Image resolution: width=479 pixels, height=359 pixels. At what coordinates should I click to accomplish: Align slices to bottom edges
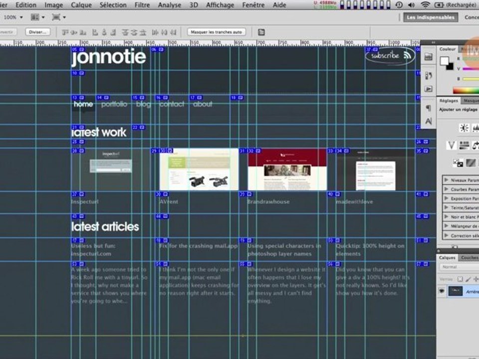82,32
